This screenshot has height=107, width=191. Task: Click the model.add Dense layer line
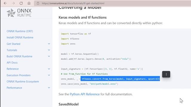(x=96, y=59)
